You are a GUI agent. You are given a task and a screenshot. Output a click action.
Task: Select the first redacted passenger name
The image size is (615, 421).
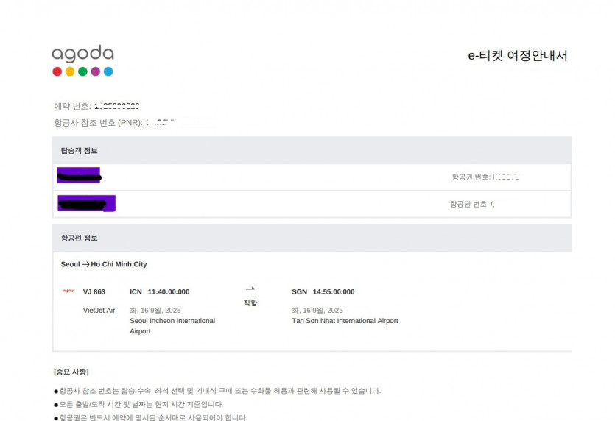point(79,176)
